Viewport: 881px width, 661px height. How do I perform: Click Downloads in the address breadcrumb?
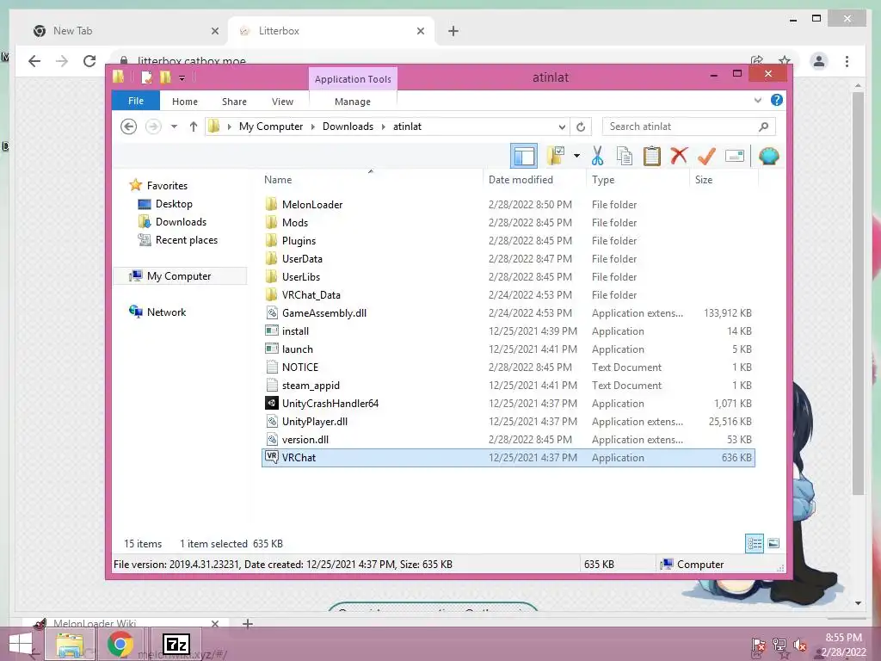tap(348, 127)
